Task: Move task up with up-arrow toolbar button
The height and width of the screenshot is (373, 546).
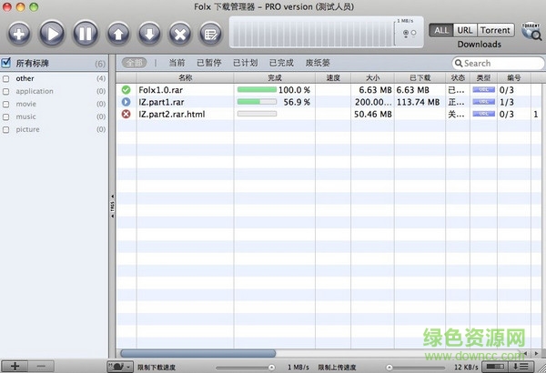Action: (x=118, y=34)
